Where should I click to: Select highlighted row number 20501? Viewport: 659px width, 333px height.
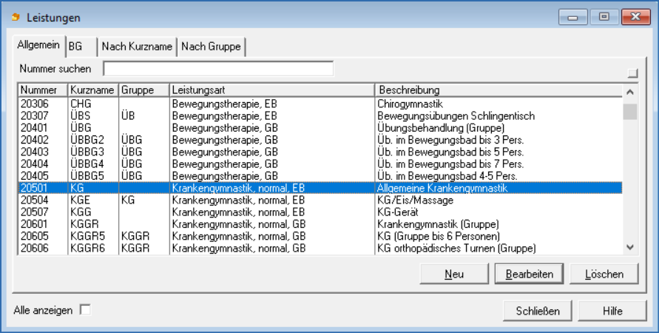pos(320,188)
